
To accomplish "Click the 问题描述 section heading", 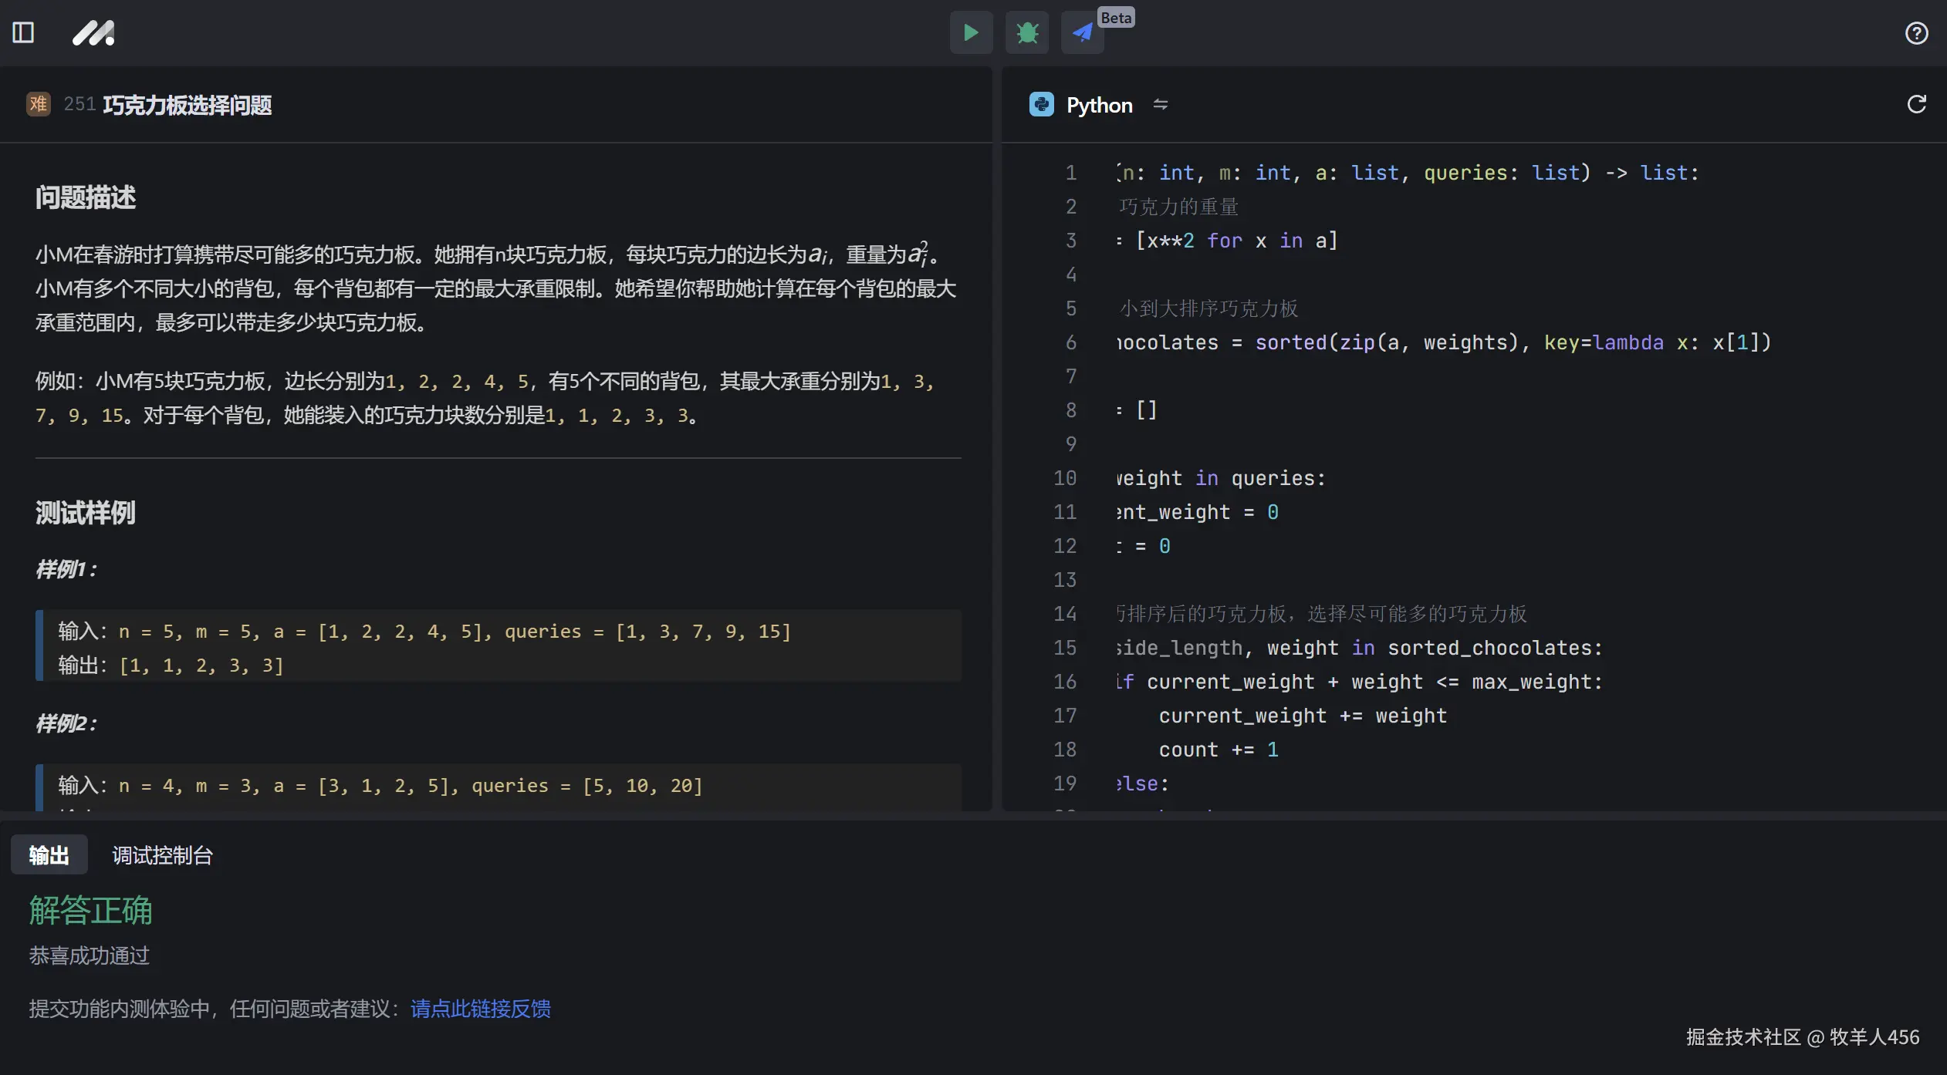I will [85, 197].
